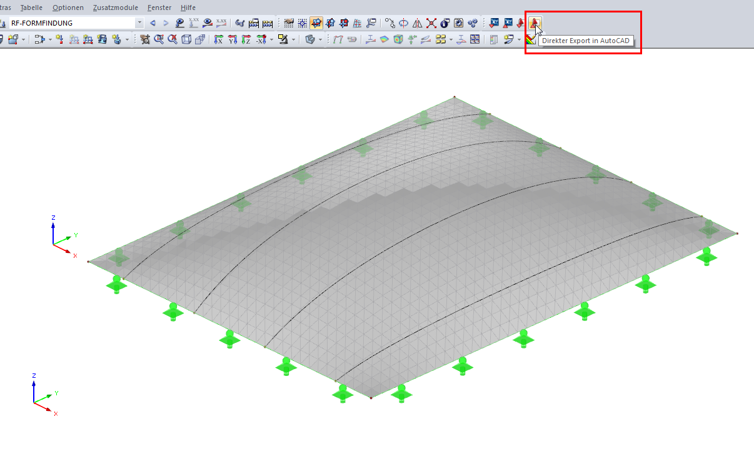Switch to solid 3D boxes display icon
This screenshot has width=754, height=469.
[200, 39]
